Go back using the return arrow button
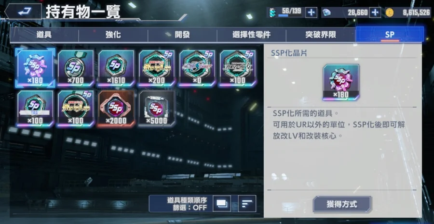Viewport: 434px width, 224px height. click(x=24, y=12)
